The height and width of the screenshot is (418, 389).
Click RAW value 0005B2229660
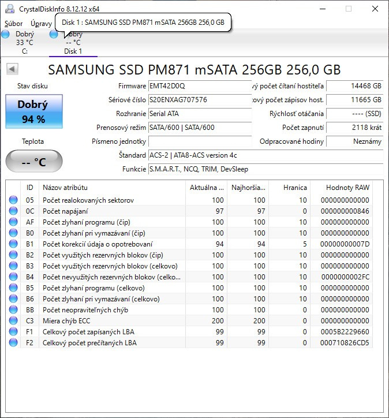coord(345,331)
